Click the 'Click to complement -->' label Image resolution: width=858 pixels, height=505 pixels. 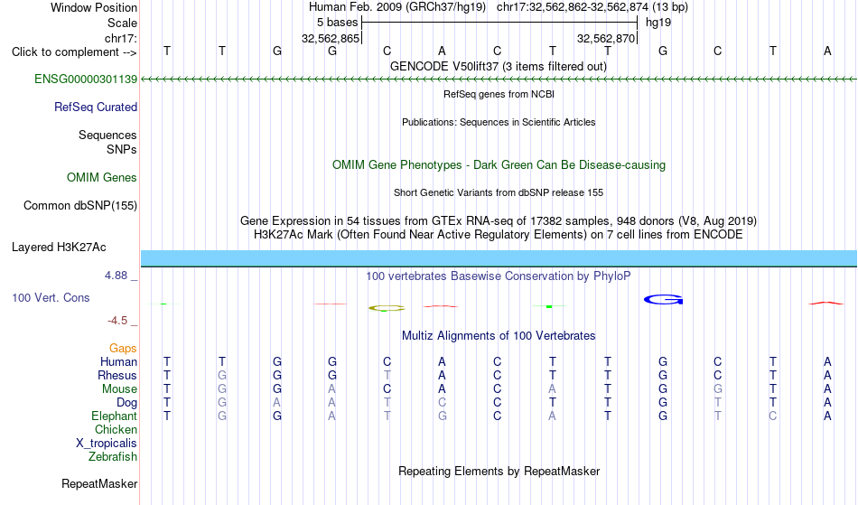[74, 52]
